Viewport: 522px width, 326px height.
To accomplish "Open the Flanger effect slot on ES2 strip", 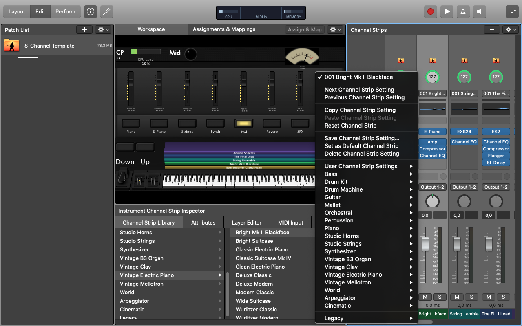I will point(496,156).
